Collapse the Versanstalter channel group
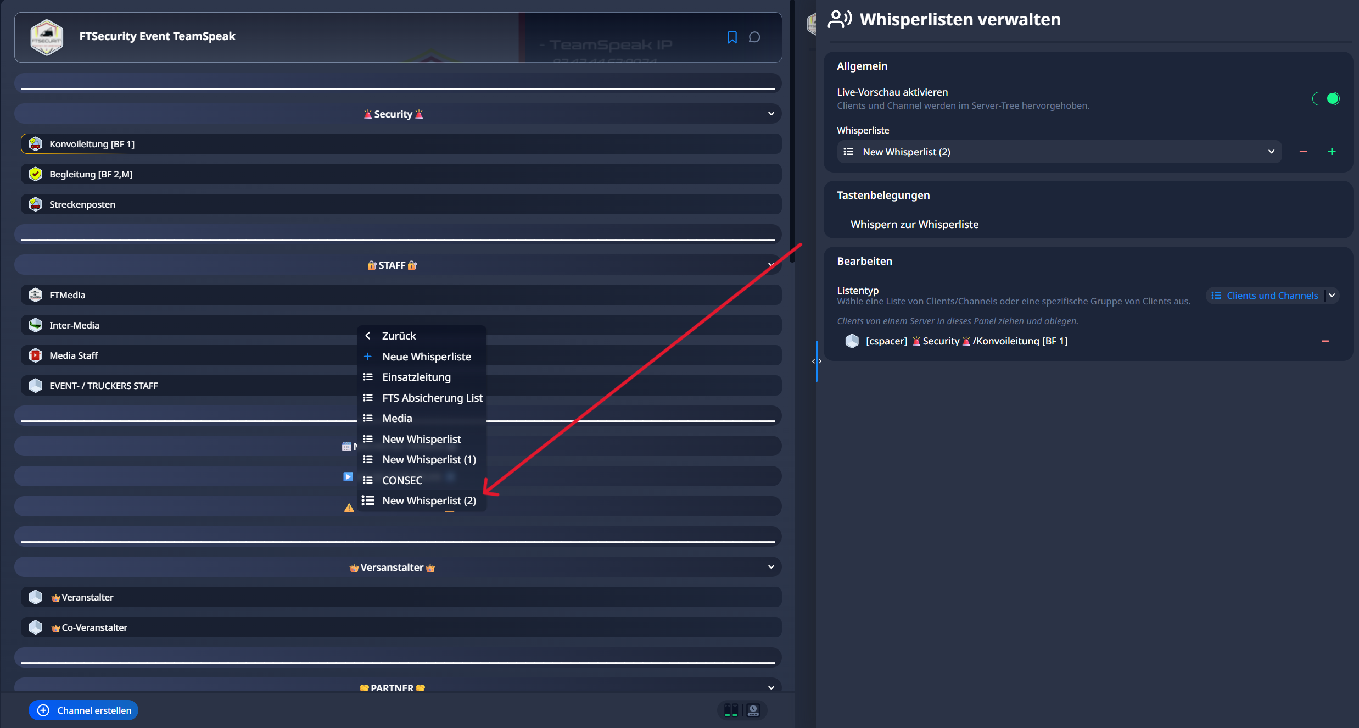This screenshot has height=728, width=1359. [771, 567]
